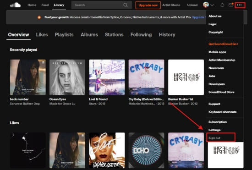Open Cry Baby cover in Likes row
252x170 pixels.
(x=186, y=150)
